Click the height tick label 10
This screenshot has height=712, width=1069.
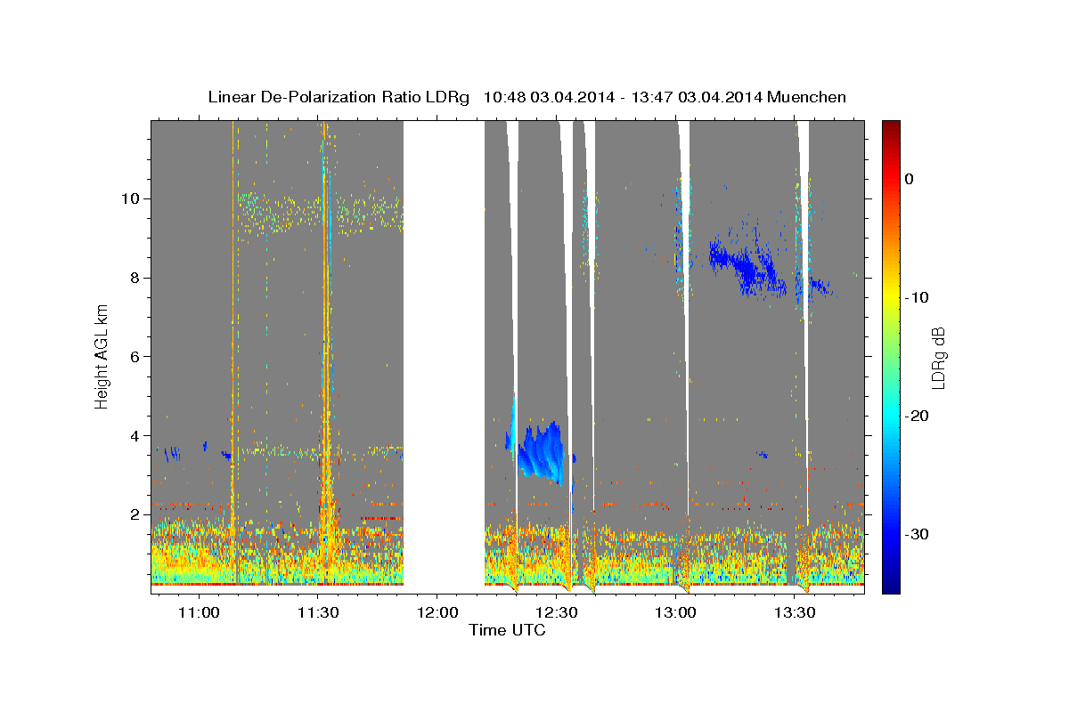click(132, 198)
